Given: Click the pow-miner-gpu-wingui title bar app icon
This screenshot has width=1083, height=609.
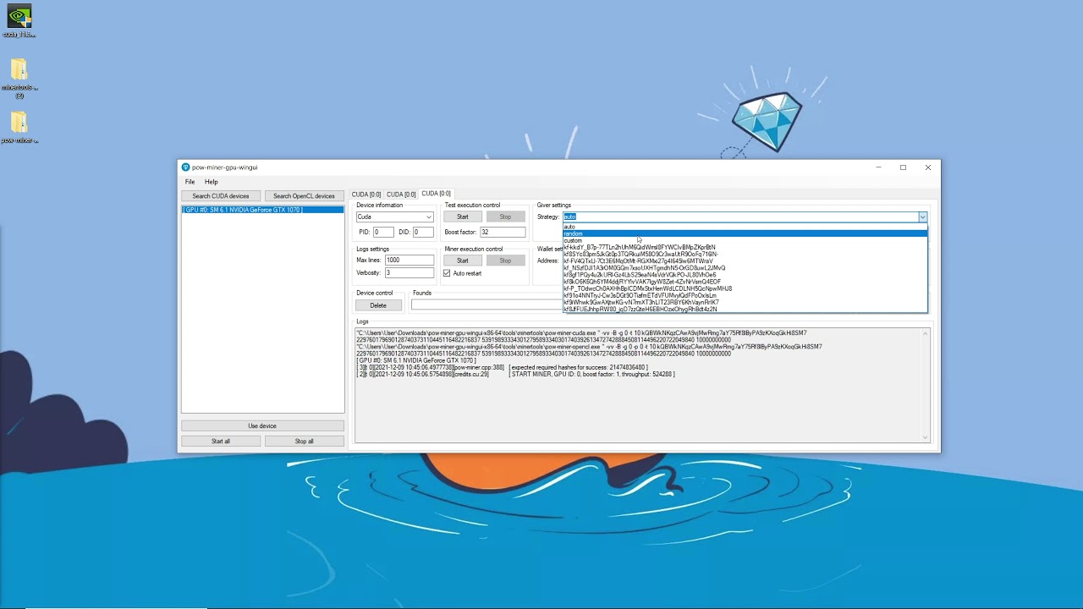Looking at the screenshot, I should tap(185, 167).
